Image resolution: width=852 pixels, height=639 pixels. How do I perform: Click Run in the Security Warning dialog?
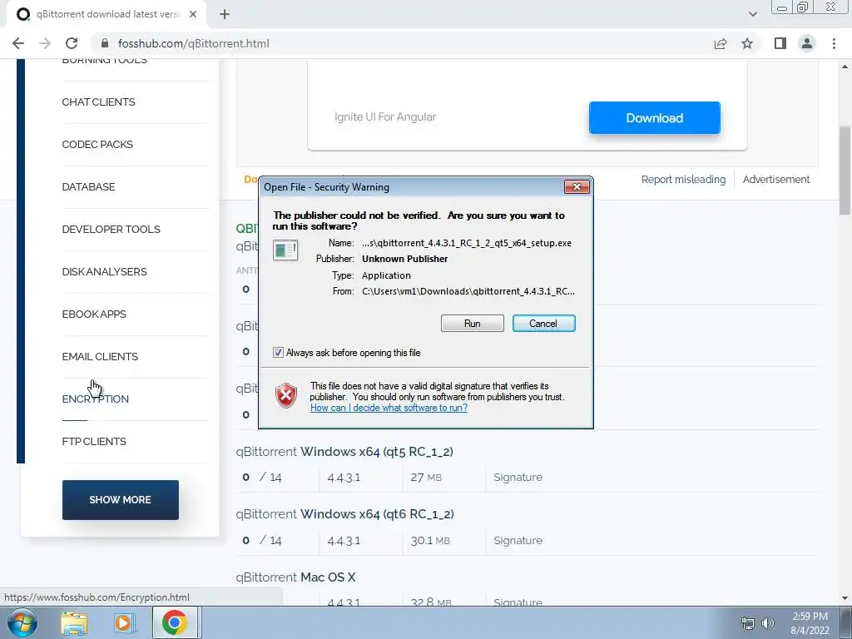(473, 324)
